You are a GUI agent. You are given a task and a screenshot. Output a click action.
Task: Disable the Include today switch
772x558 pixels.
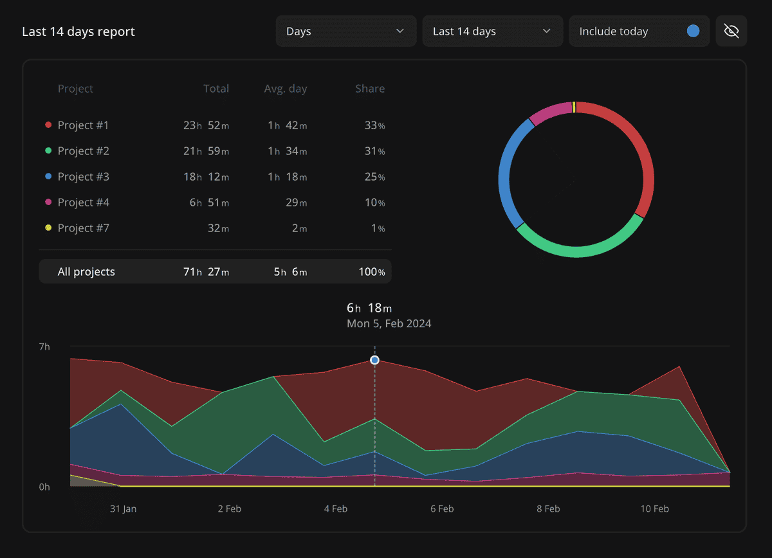click(693, 30)
